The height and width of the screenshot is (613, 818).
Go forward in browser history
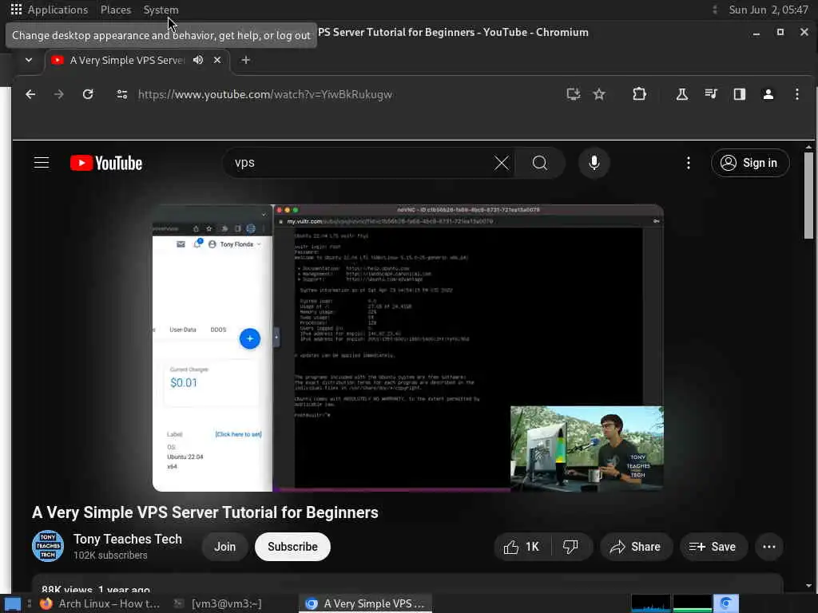59,94
